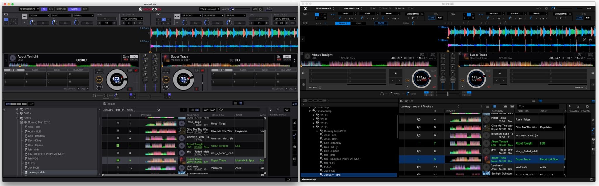Click hot cue pad A on left deck 1
This screenshot has height=186, width=599.
pos(14,75)
